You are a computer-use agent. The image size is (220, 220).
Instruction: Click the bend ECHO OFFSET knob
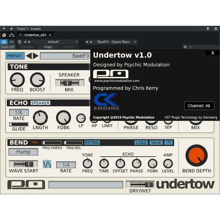(120, 164)
